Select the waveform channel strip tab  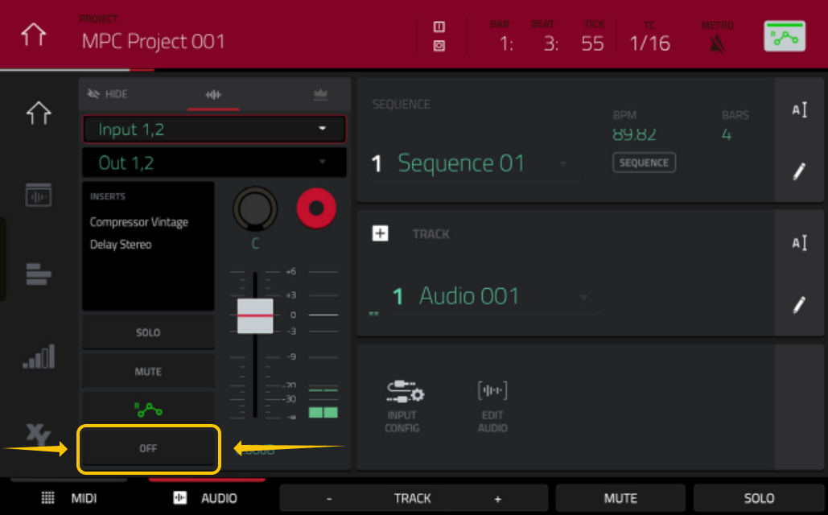click(x=213, y=94)
